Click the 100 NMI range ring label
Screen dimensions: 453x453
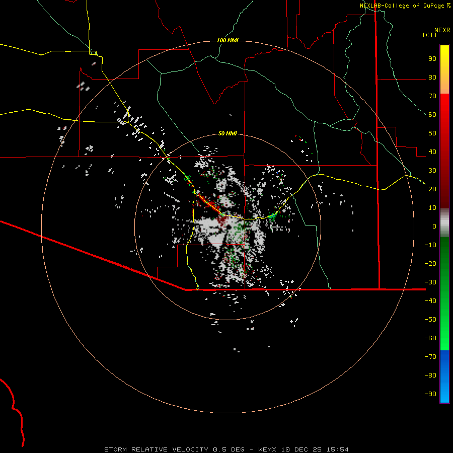(228, 40)
